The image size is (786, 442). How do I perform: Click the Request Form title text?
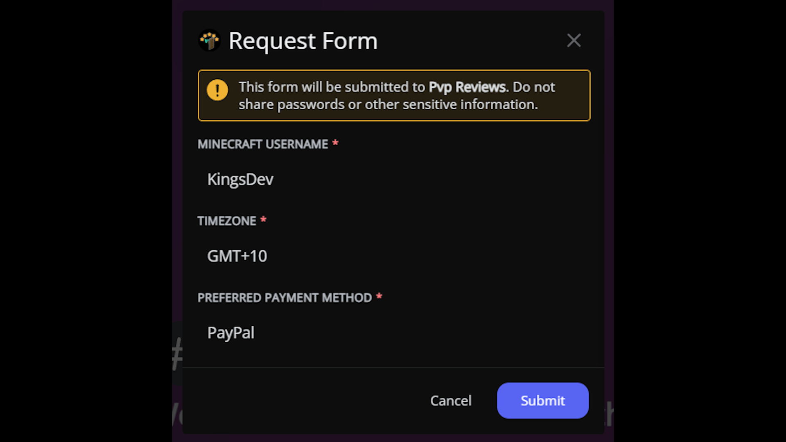[303, 41]
